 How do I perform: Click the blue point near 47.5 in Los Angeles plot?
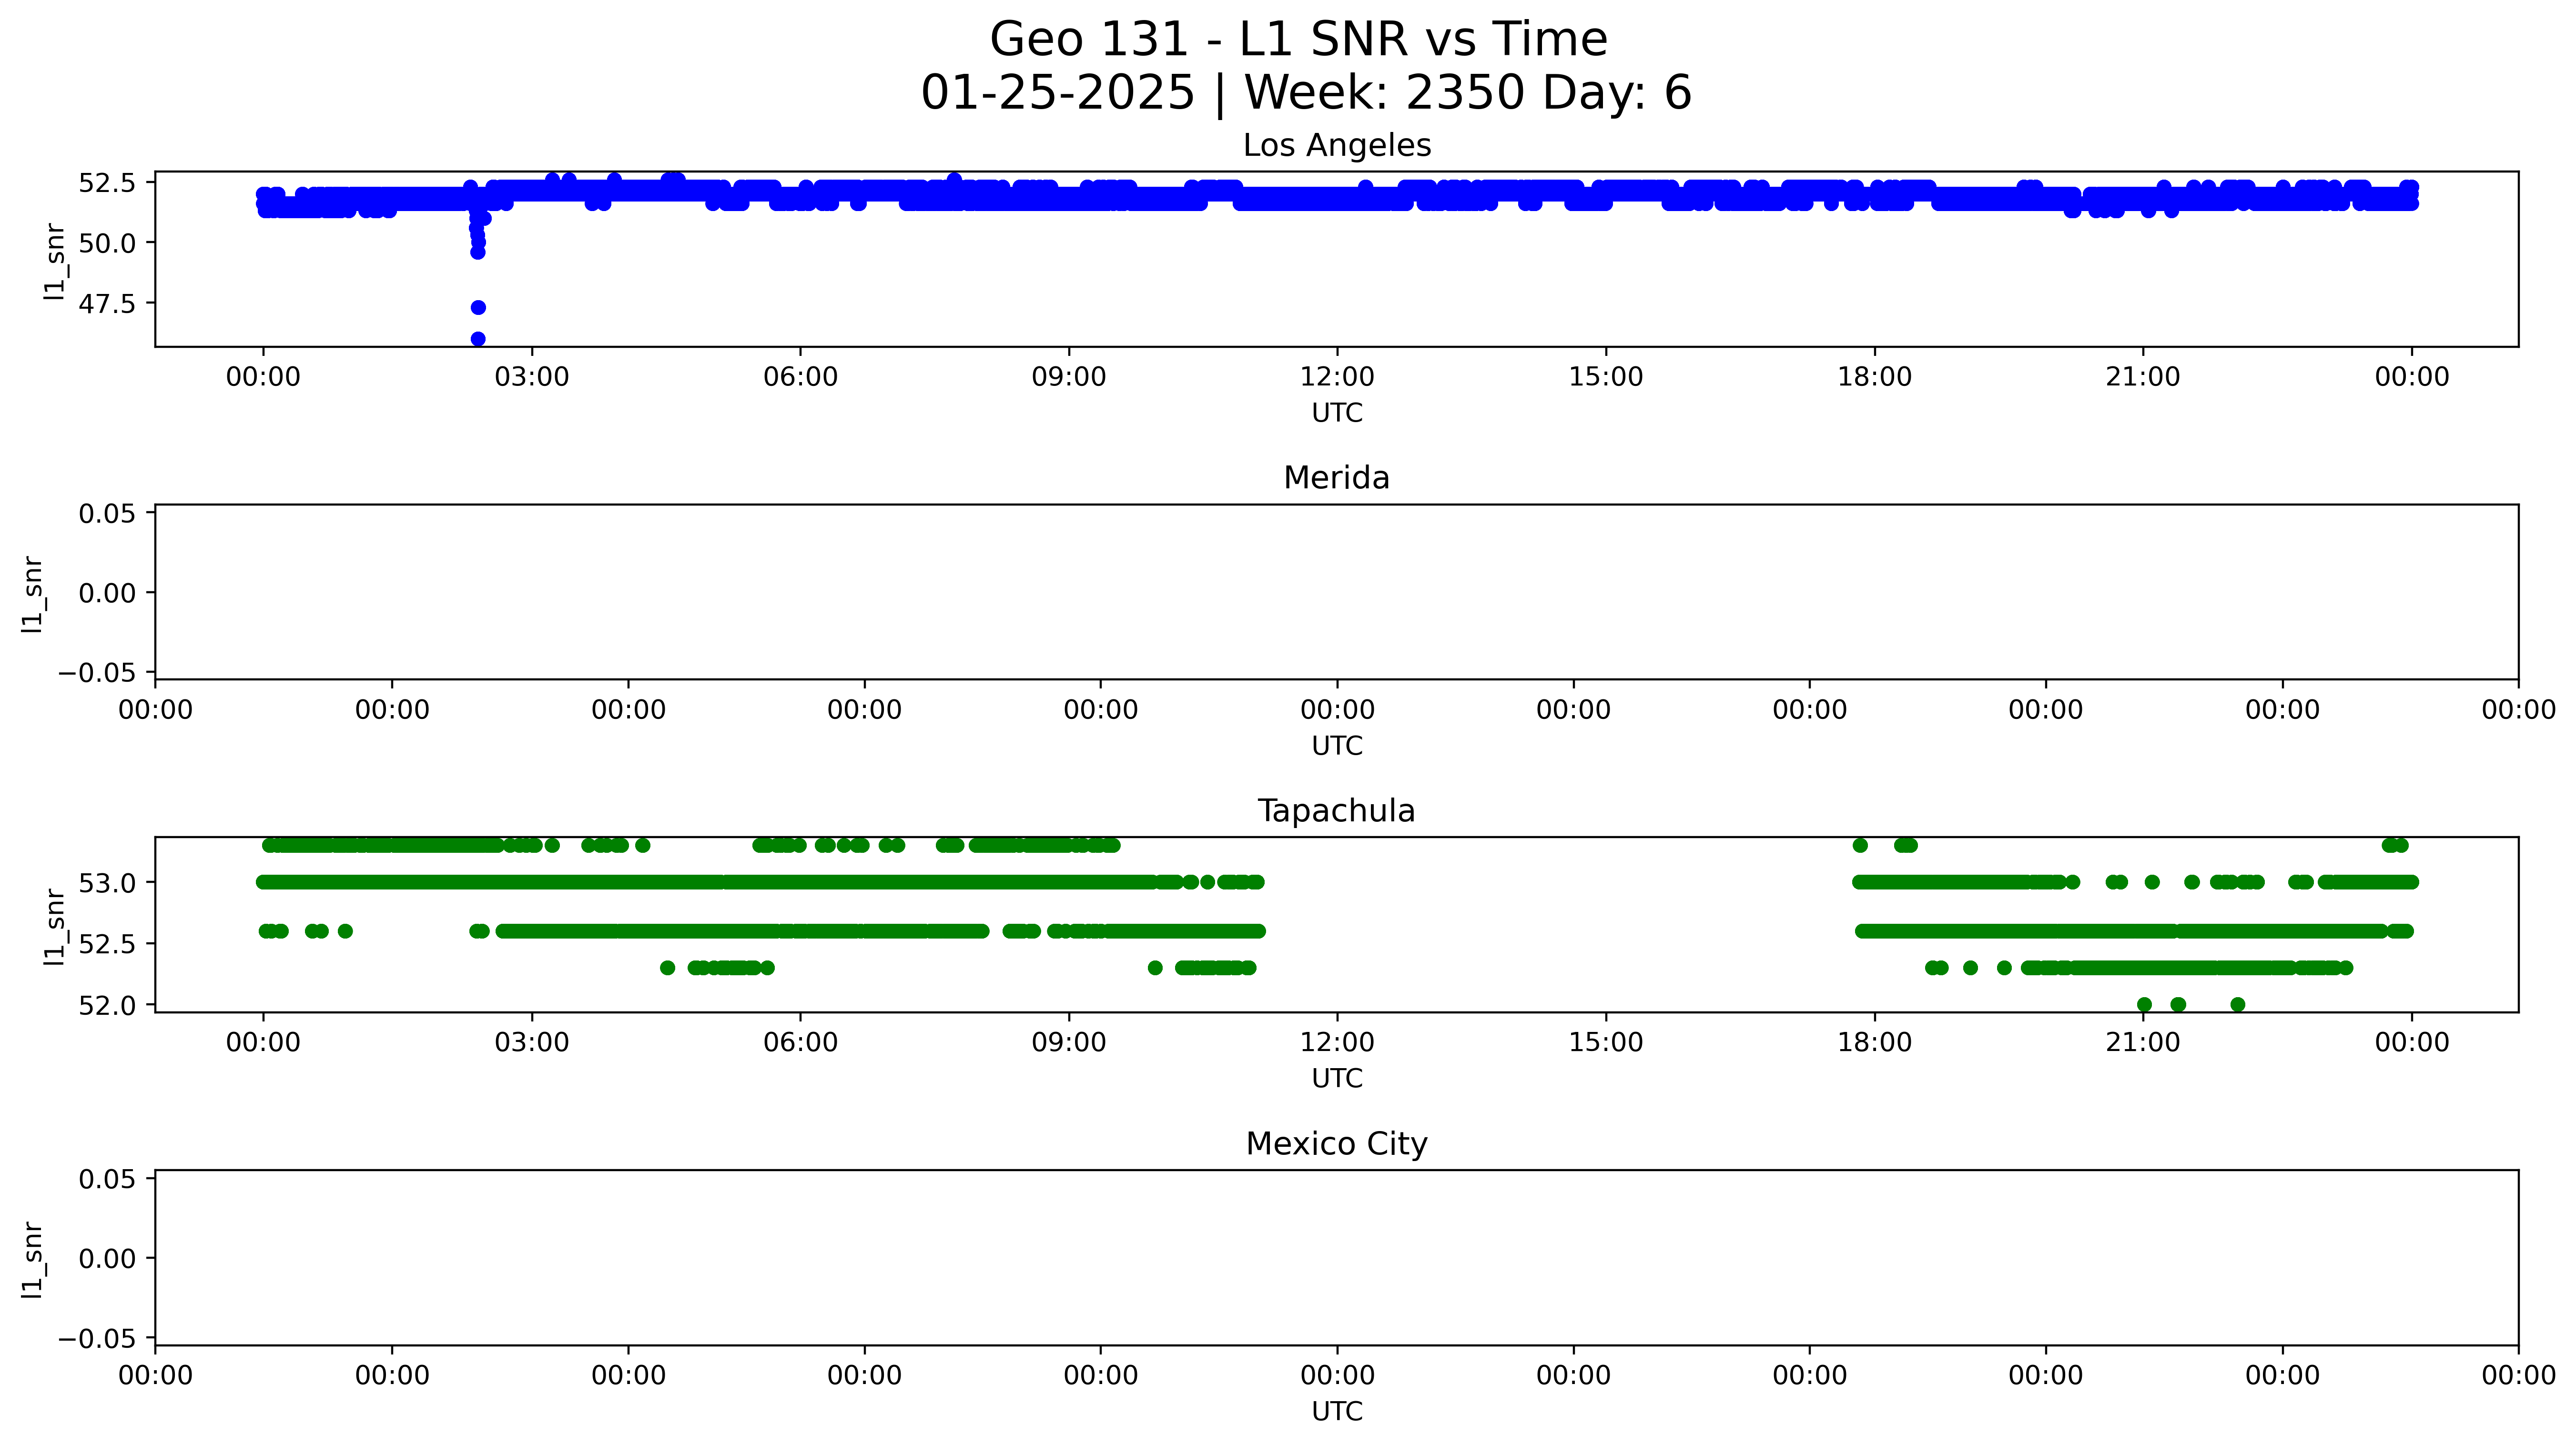pyautogui.click(x=478, y=307)
